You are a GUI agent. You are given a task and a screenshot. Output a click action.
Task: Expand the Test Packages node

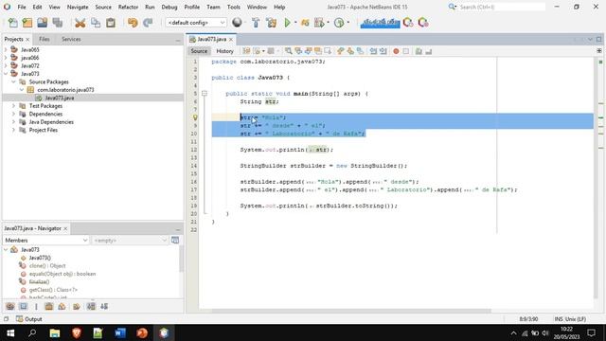click(x=13, y=105)
